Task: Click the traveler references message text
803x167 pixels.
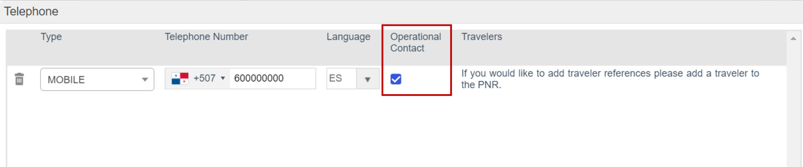Action: click(x=610, y=79)
